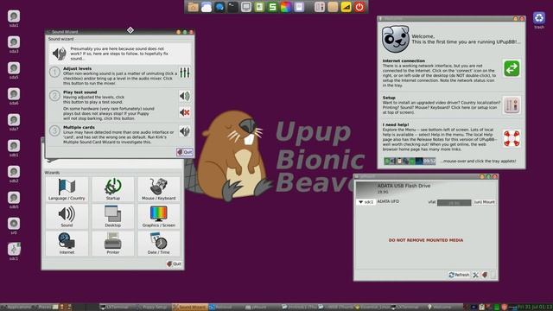
Task: Open the sda7 drive desktop icon
Action: click(14, 122)
